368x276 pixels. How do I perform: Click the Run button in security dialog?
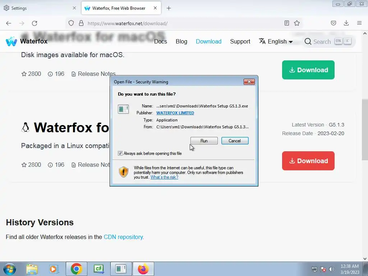pyautogui.click(x=204, y=141)
